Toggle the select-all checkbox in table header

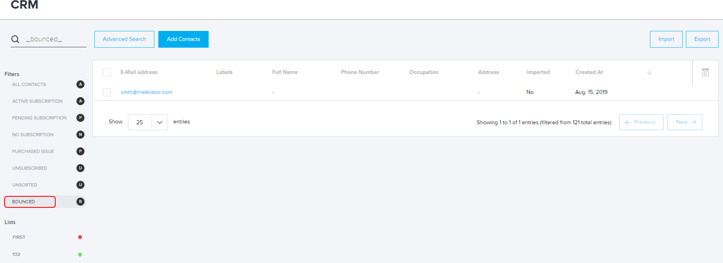(x=107, y=72)
